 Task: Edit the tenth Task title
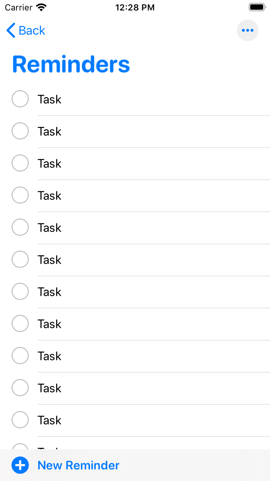49,388
